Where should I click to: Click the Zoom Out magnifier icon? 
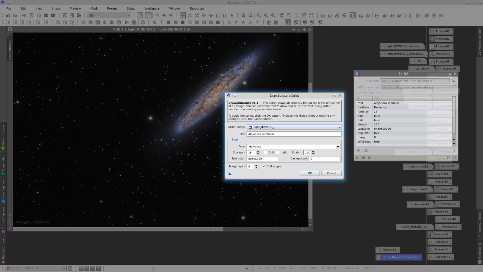point(251,15)
